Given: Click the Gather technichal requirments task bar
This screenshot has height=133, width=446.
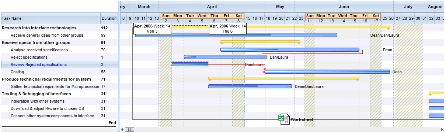Looking at the screenshot, I should 250,86.
